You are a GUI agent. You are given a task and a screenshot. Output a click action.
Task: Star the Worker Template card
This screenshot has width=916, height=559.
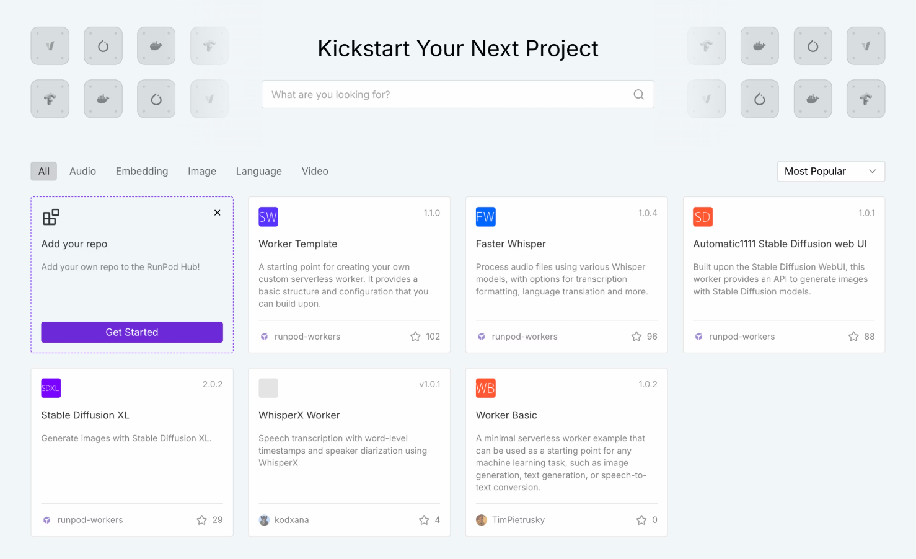[x=415, y=336]
